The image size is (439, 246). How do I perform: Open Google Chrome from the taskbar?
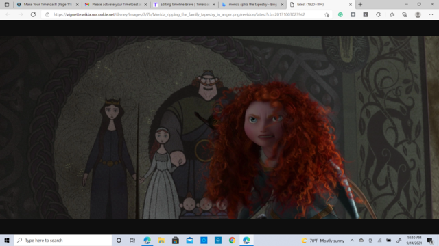[x=232, y=240]
